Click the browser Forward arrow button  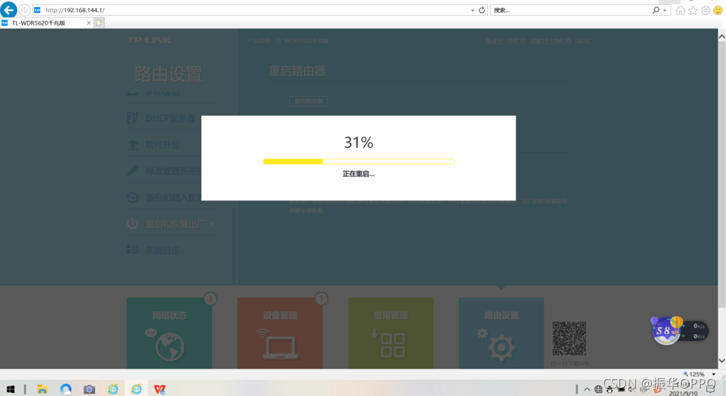click(x=25, y=10)
